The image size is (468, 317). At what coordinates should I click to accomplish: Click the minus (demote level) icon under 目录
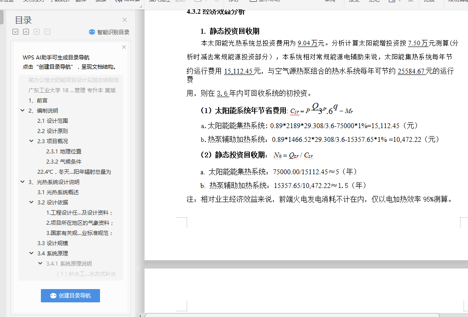coord(47,32)
